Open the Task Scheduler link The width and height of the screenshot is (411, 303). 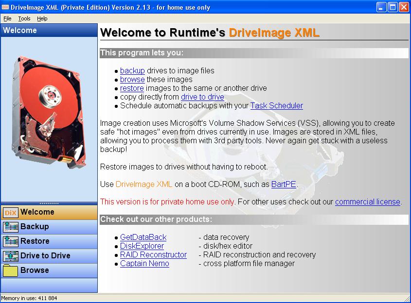[x=276, y=106]
